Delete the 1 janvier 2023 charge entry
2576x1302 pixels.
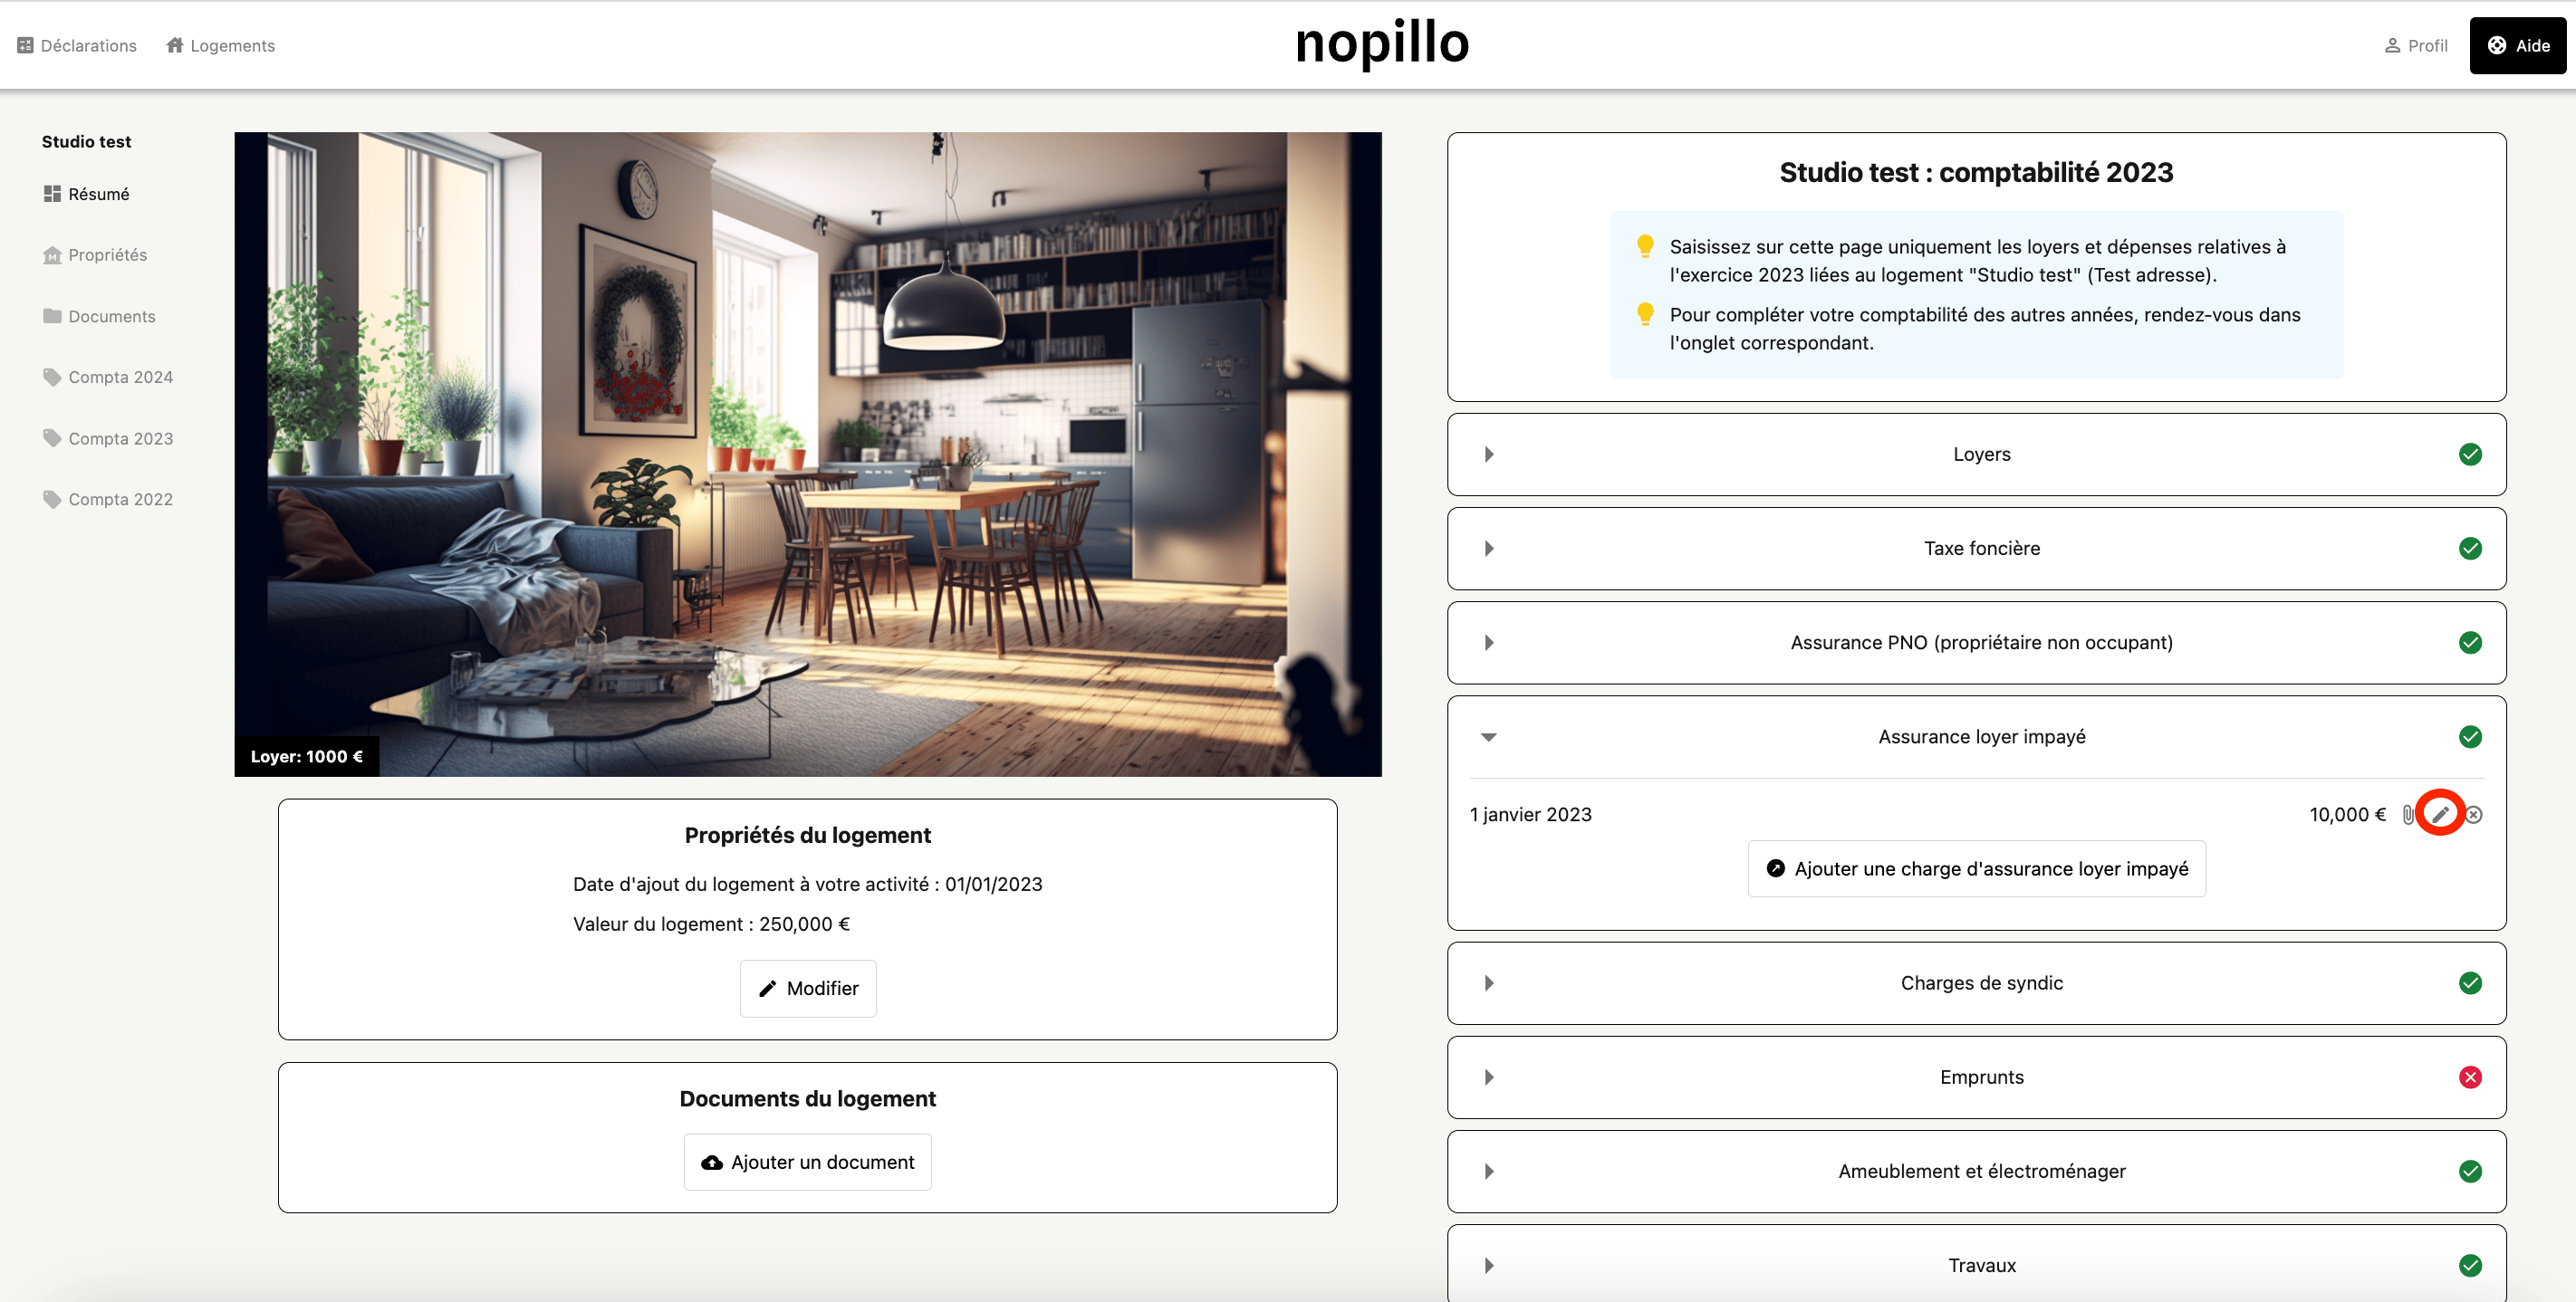coord(2474,815)
